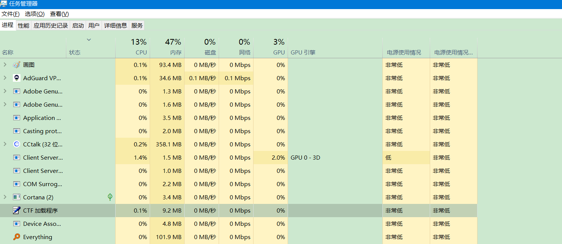Screen dimensions: 562x244
Task: Expand the Adobe Genu... group using 1.3 MB
Action: (x=5, y=91)
